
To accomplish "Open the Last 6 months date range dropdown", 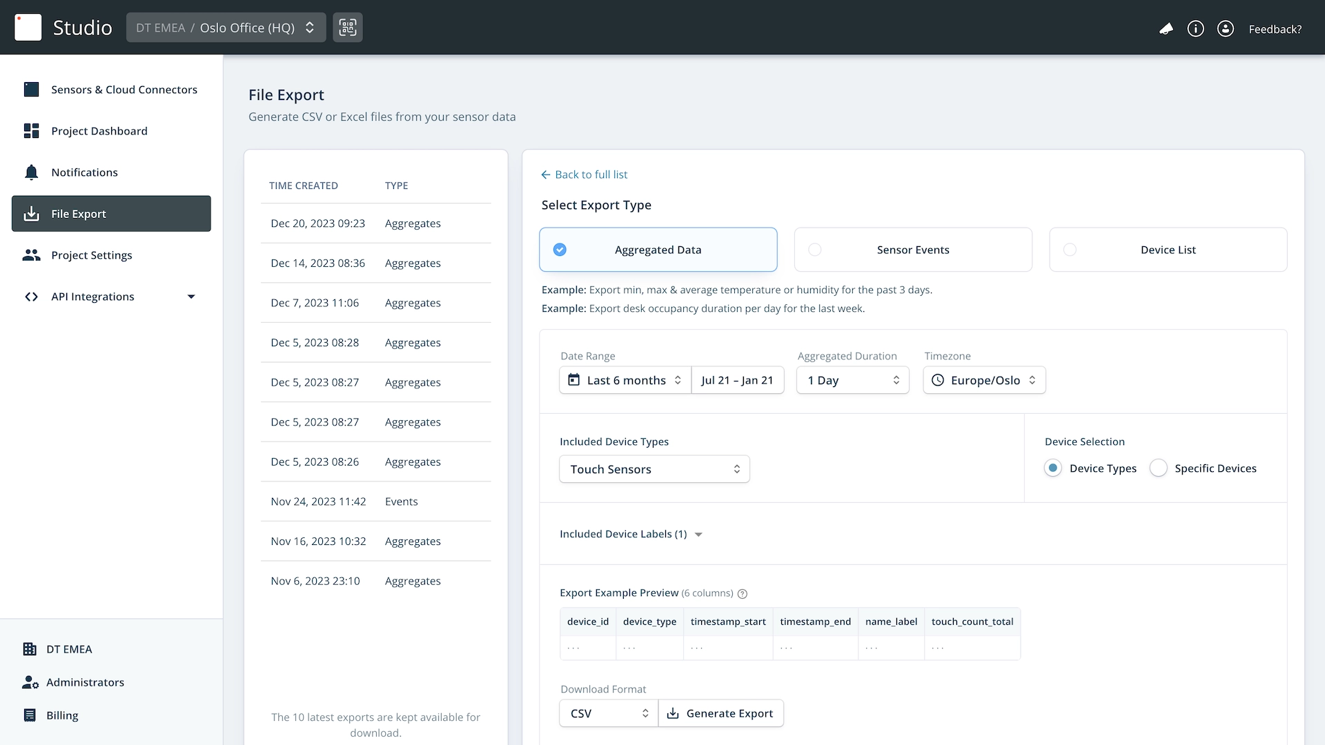I will point(625,380).
